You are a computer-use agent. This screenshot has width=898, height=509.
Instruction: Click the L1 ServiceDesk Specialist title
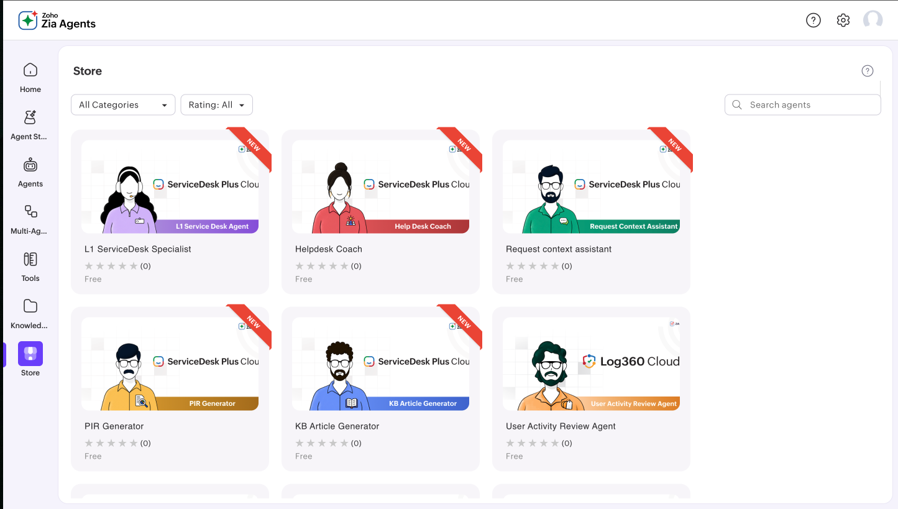[138, 249]
